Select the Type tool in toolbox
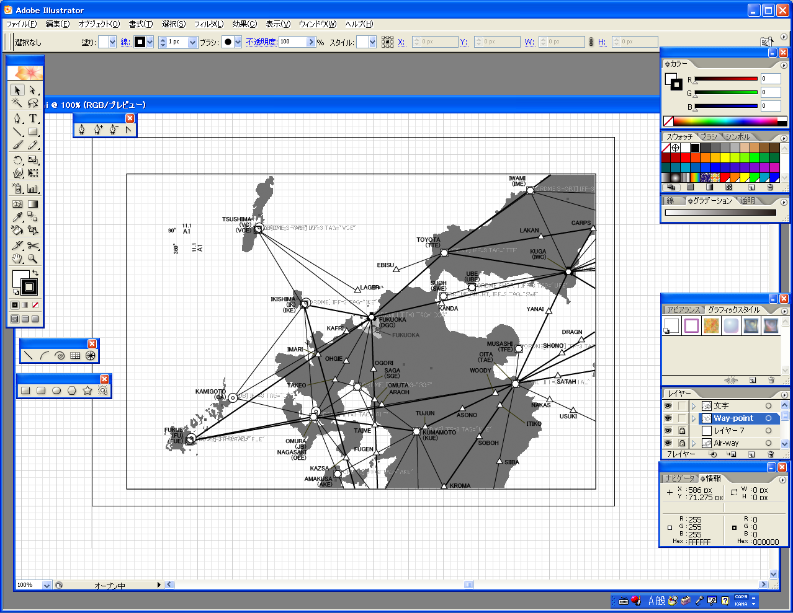793x613 pixels. [x=33, y=118]
